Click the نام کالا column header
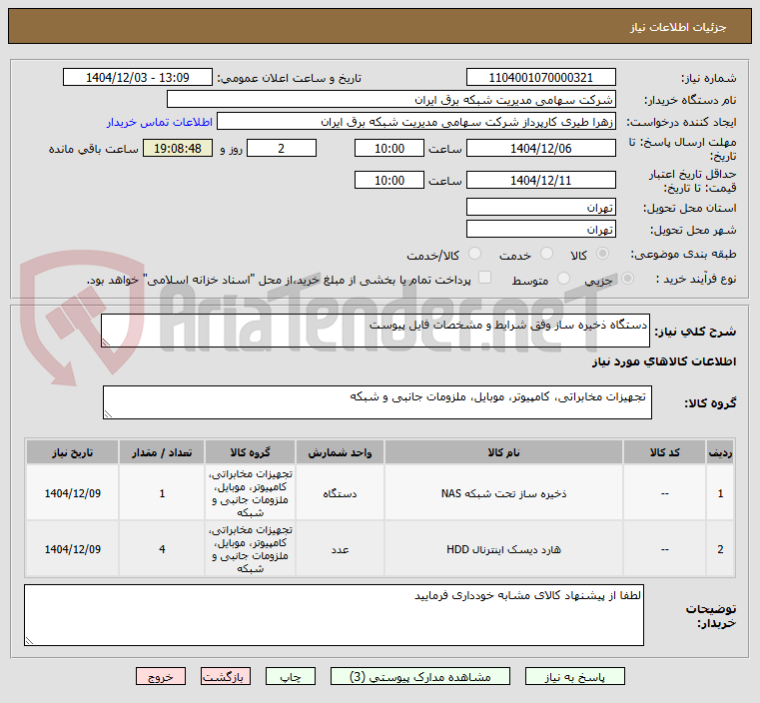The height and width of the screenshot is (703, 760). click(x=503, y=452)
